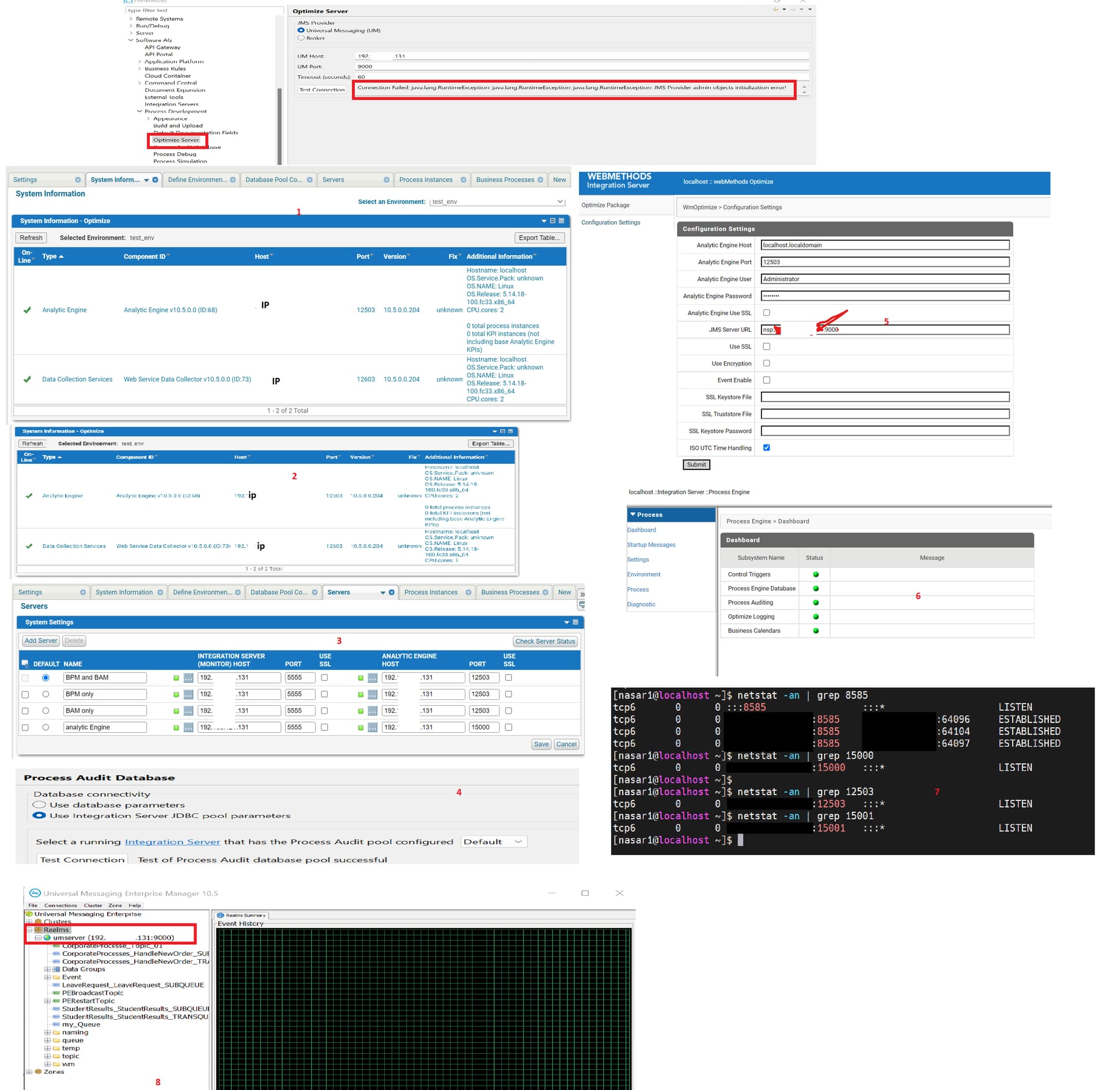Open the lower Servers tab dropdown arrow

coord(382,593)
